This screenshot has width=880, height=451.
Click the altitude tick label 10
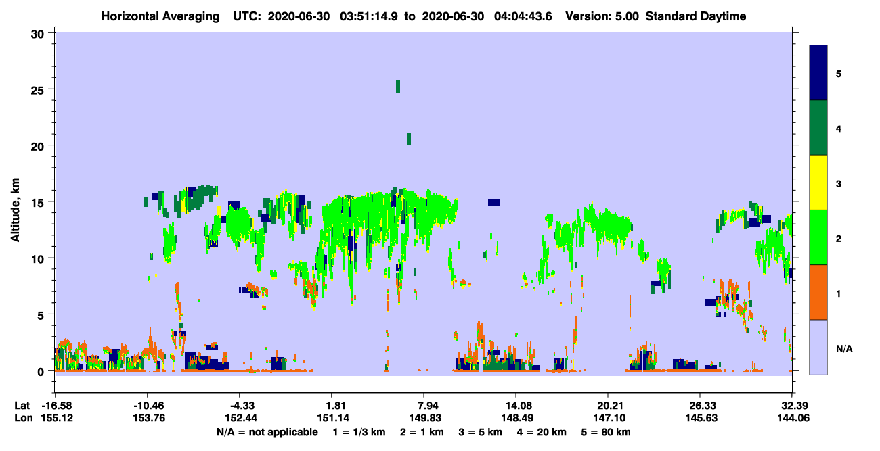39,258
